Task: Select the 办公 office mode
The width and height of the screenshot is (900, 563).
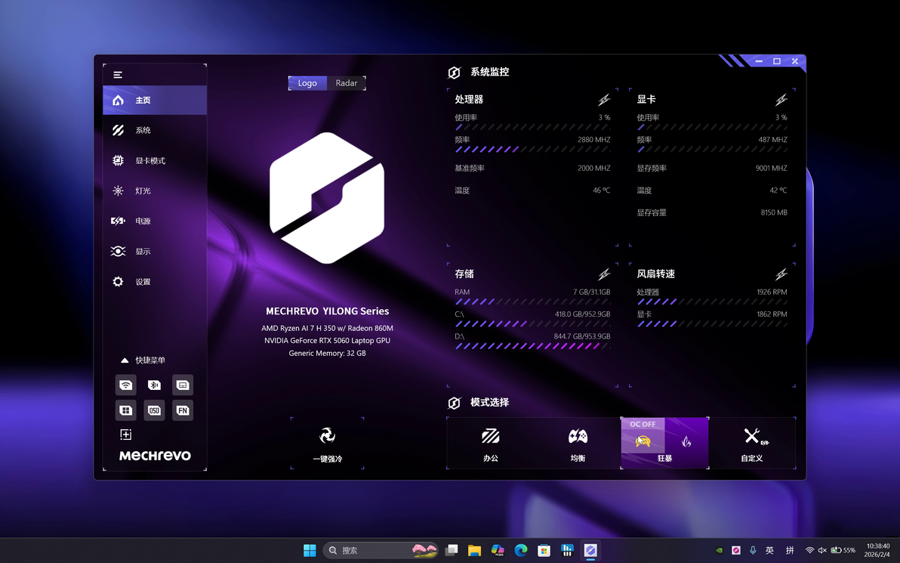Action: (491, 444)
